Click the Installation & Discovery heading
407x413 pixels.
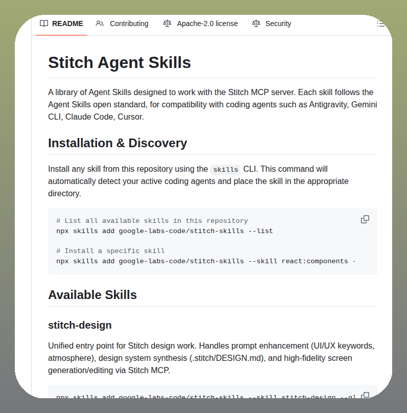[118, 143]
